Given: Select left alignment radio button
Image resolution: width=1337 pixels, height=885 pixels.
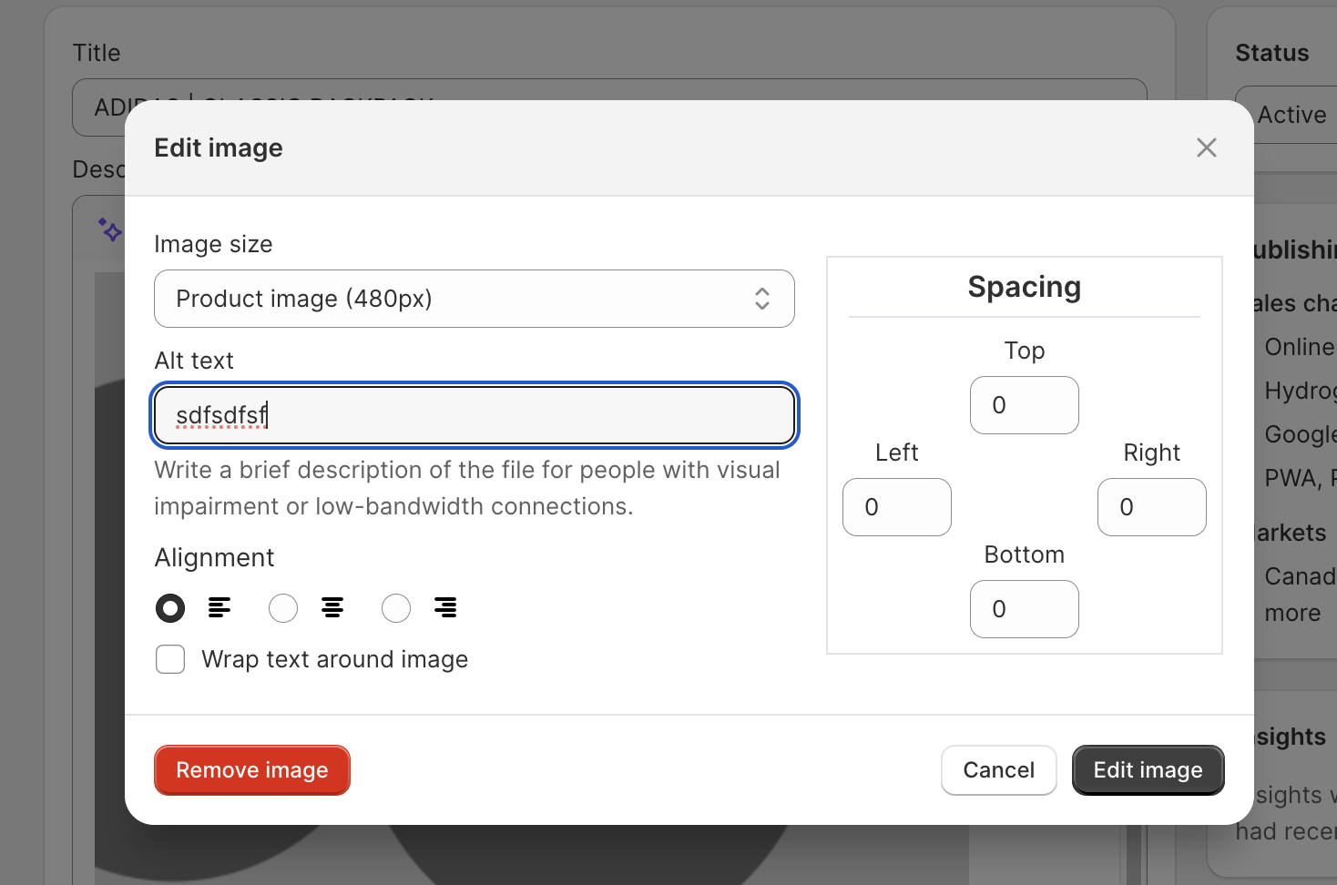Looking at the screenshot, I should click(x=170, y=607).
